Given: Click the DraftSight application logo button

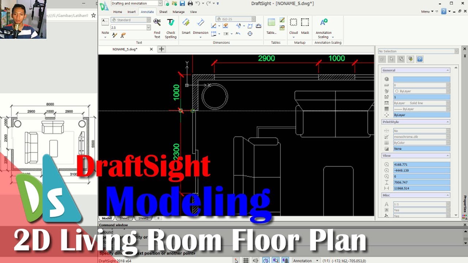Looking at the screenshot, I should pyautogui.click(x=104, y=5).
